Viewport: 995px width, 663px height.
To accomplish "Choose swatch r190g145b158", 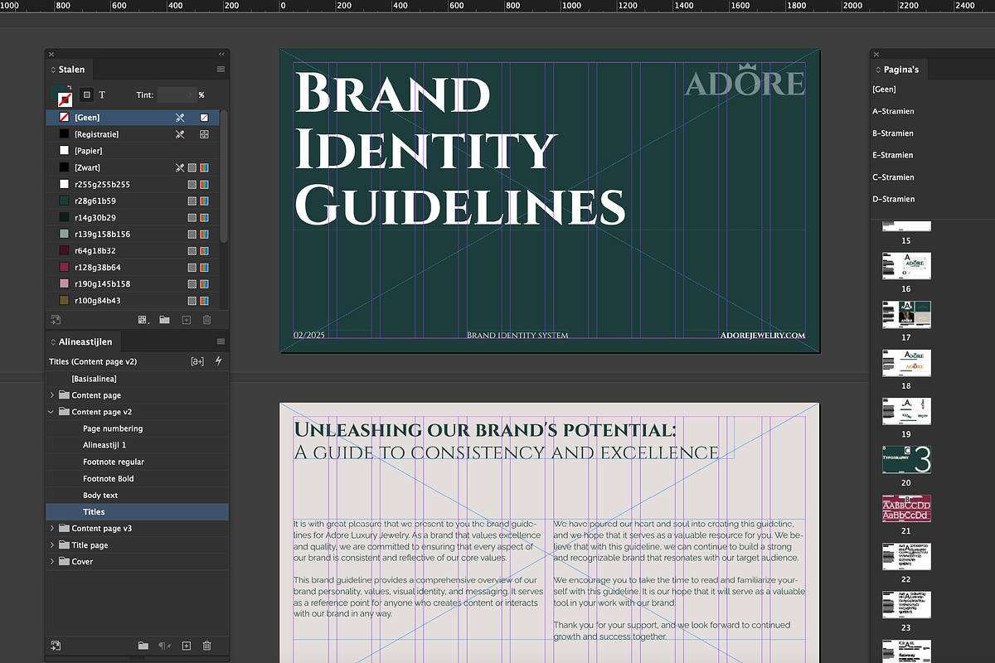I will 133,283.
